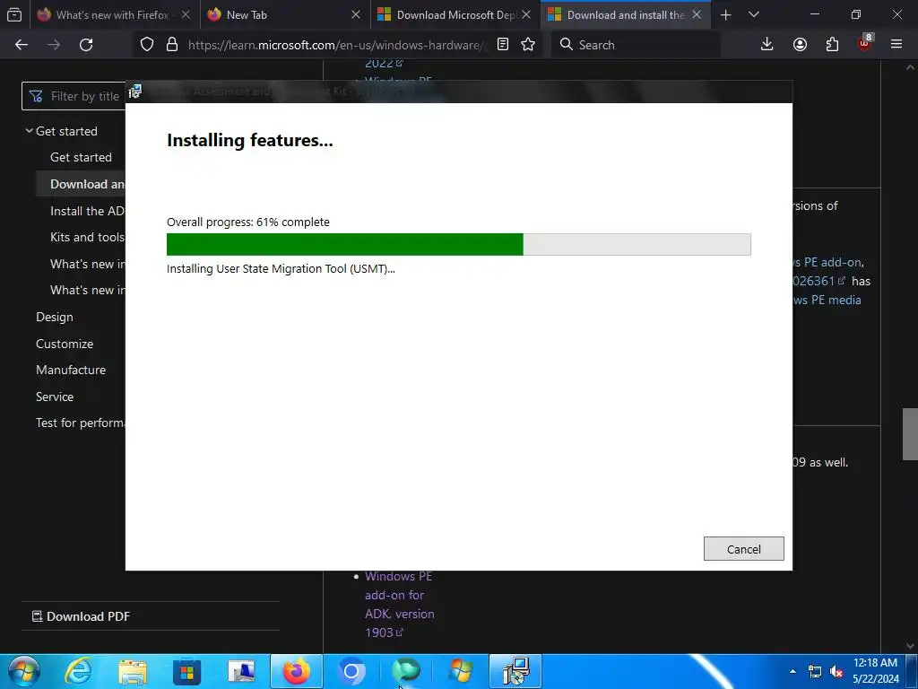
Task: Open the Firefox View icon
Action: click(x=14, y=14)
